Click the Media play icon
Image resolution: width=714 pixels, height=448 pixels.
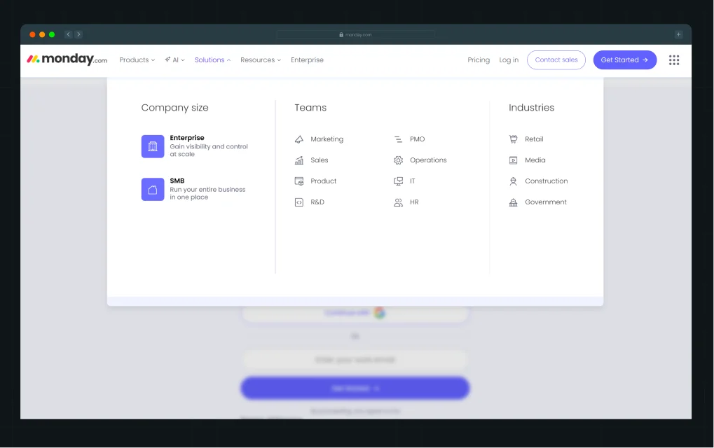(x=513, y=160)
